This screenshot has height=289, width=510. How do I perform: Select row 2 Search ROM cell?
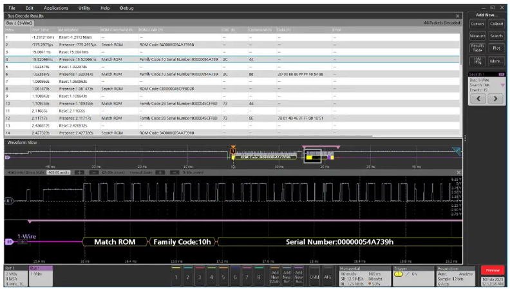click(112, 44)
